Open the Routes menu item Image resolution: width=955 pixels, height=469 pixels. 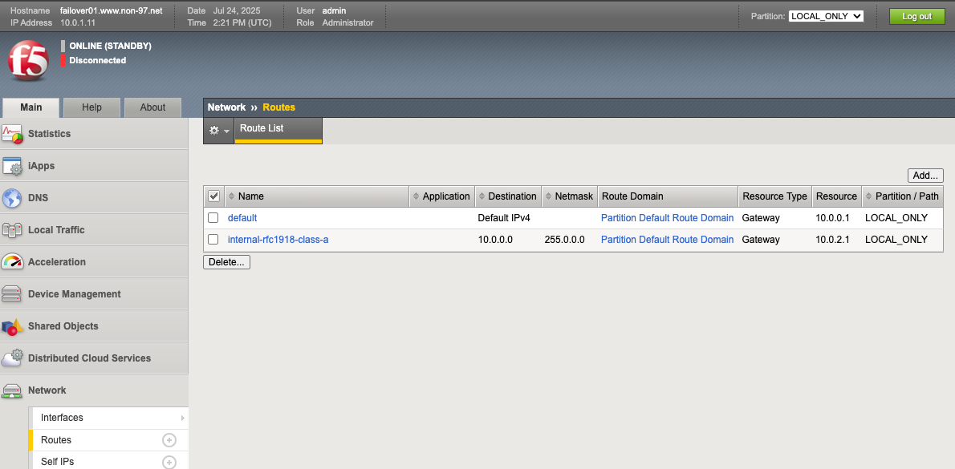[56, 440]
